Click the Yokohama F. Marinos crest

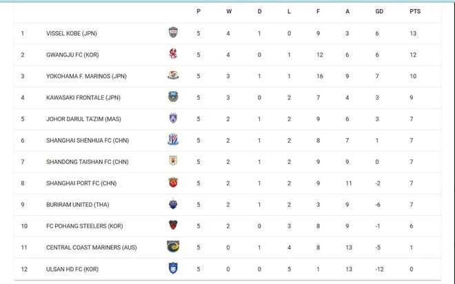[x=173, y=75]
